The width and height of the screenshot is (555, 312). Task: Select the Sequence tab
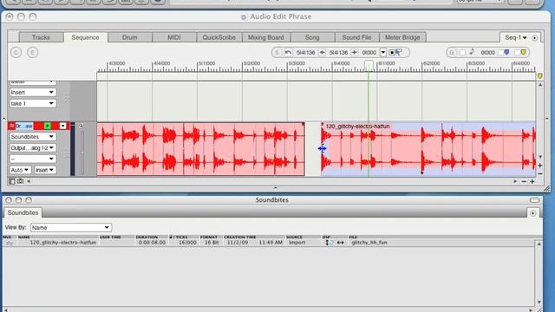(85, 37)
